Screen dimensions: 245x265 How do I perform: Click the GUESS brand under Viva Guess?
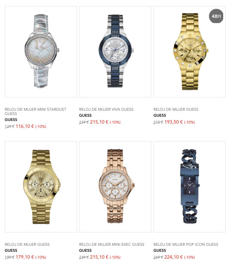tap(86, 115)
